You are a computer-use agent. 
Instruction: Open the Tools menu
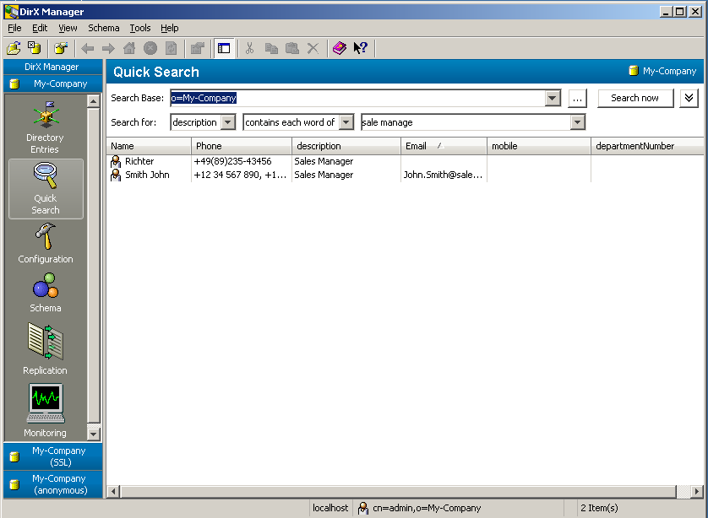(x=140, y=28)
